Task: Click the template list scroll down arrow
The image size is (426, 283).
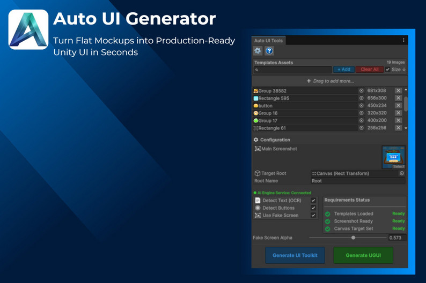Action: (x=406, y=128)
